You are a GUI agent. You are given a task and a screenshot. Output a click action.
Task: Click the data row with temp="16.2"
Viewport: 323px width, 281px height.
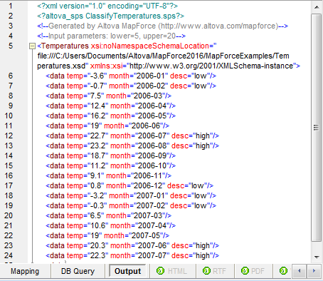pos(110,116)
